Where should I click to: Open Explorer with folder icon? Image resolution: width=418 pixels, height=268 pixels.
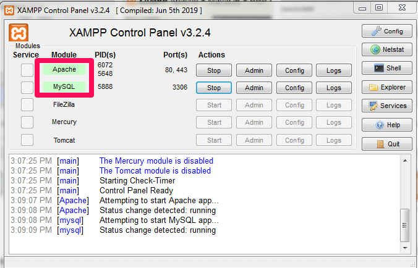(x=386, y=87)
